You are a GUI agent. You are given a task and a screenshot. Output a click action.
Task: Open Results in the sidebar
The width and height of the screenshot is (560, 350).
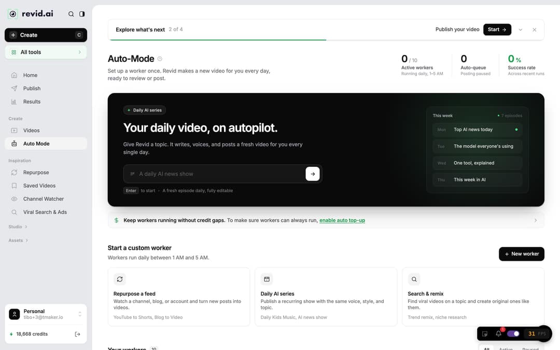(x=46, y=102)
